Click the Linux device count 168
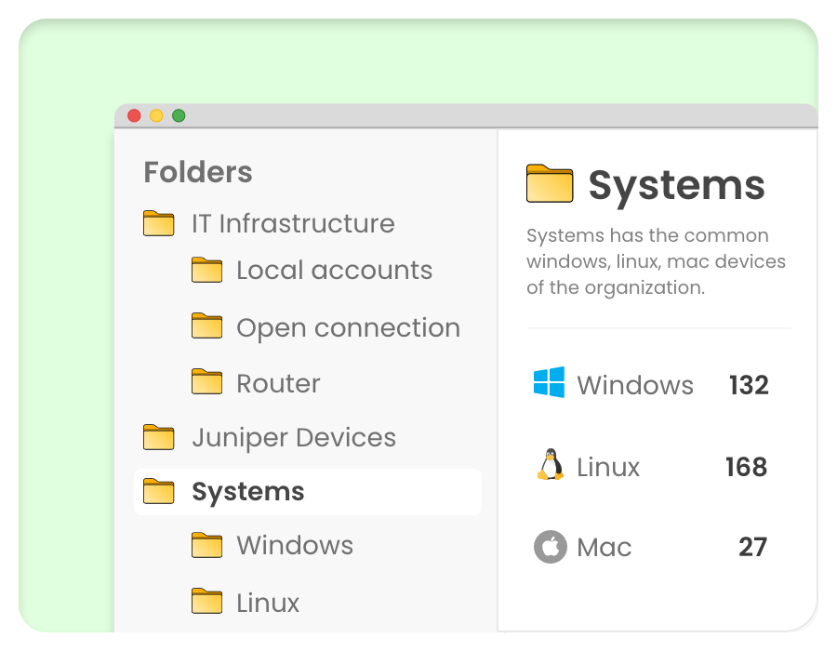 [746, 467]
